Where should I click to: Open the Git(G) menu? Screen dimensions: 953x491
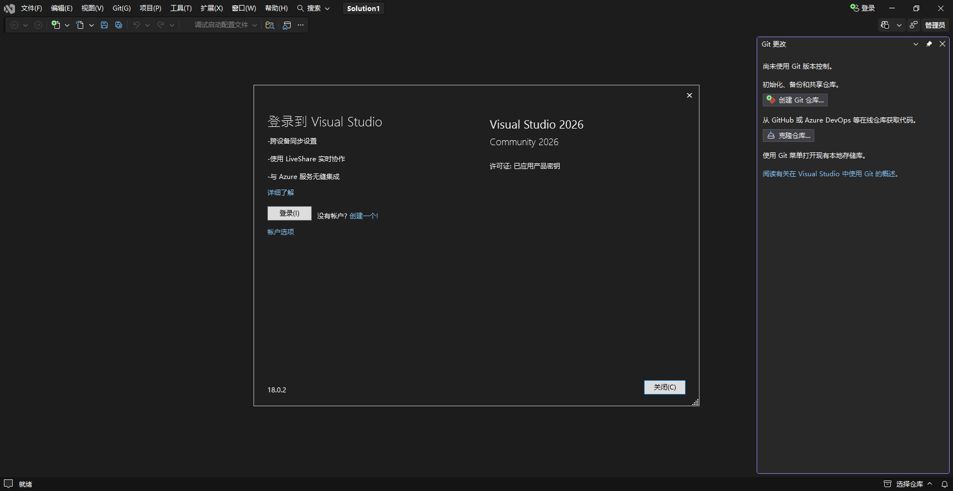tap(121, 8)
